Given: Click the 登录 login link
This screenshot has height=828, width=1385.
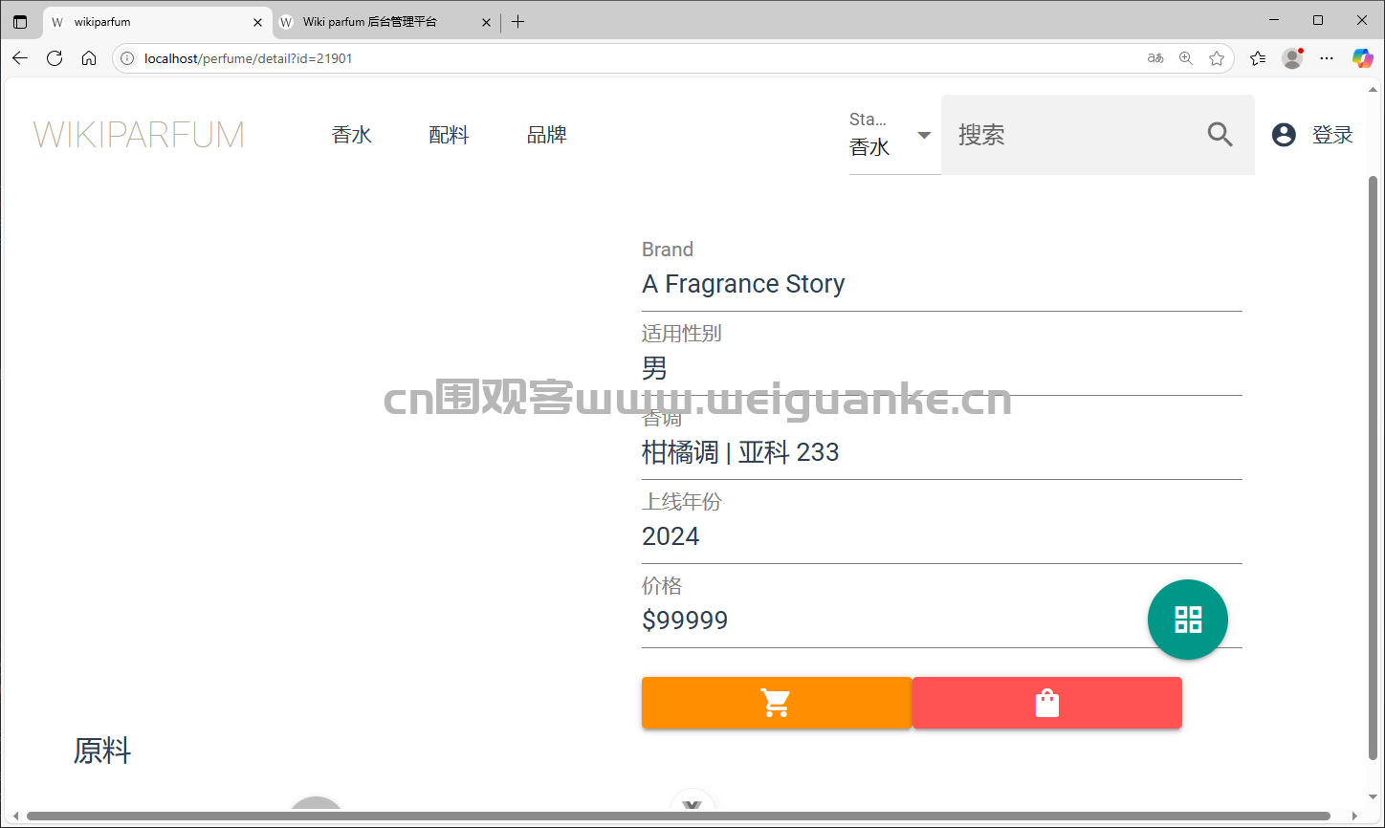Looking at the screenshot, I should (1332, 135).
